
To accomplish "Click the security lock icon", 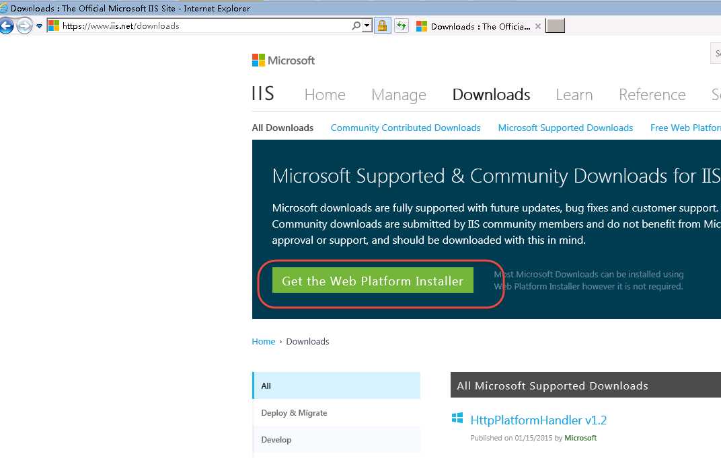I will pyautogui.click(x=382, y=26).
